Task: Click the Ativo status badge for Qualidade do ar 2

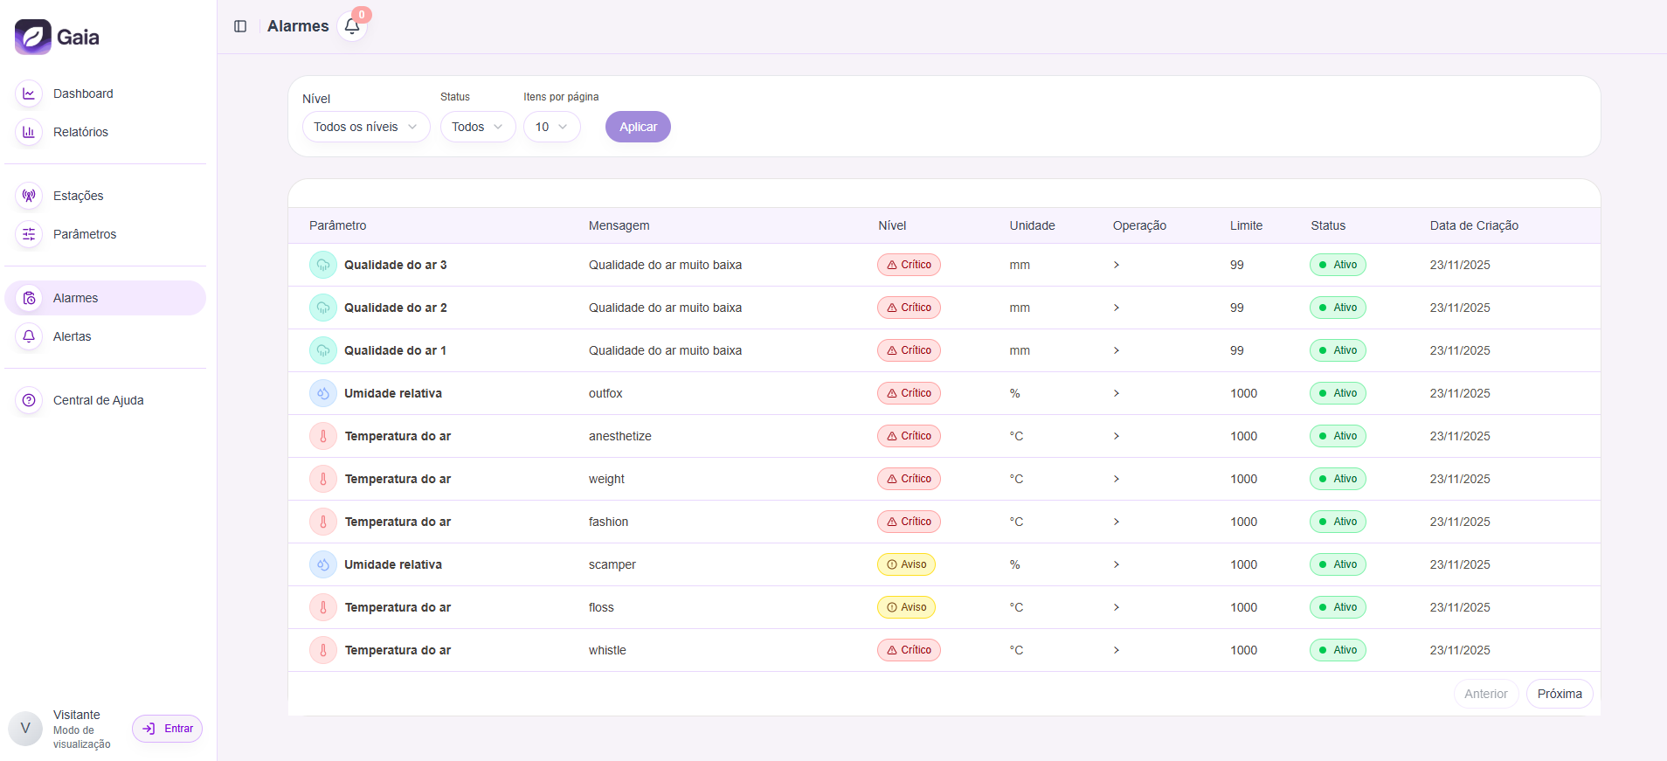Action: [x=1337, y=308]
